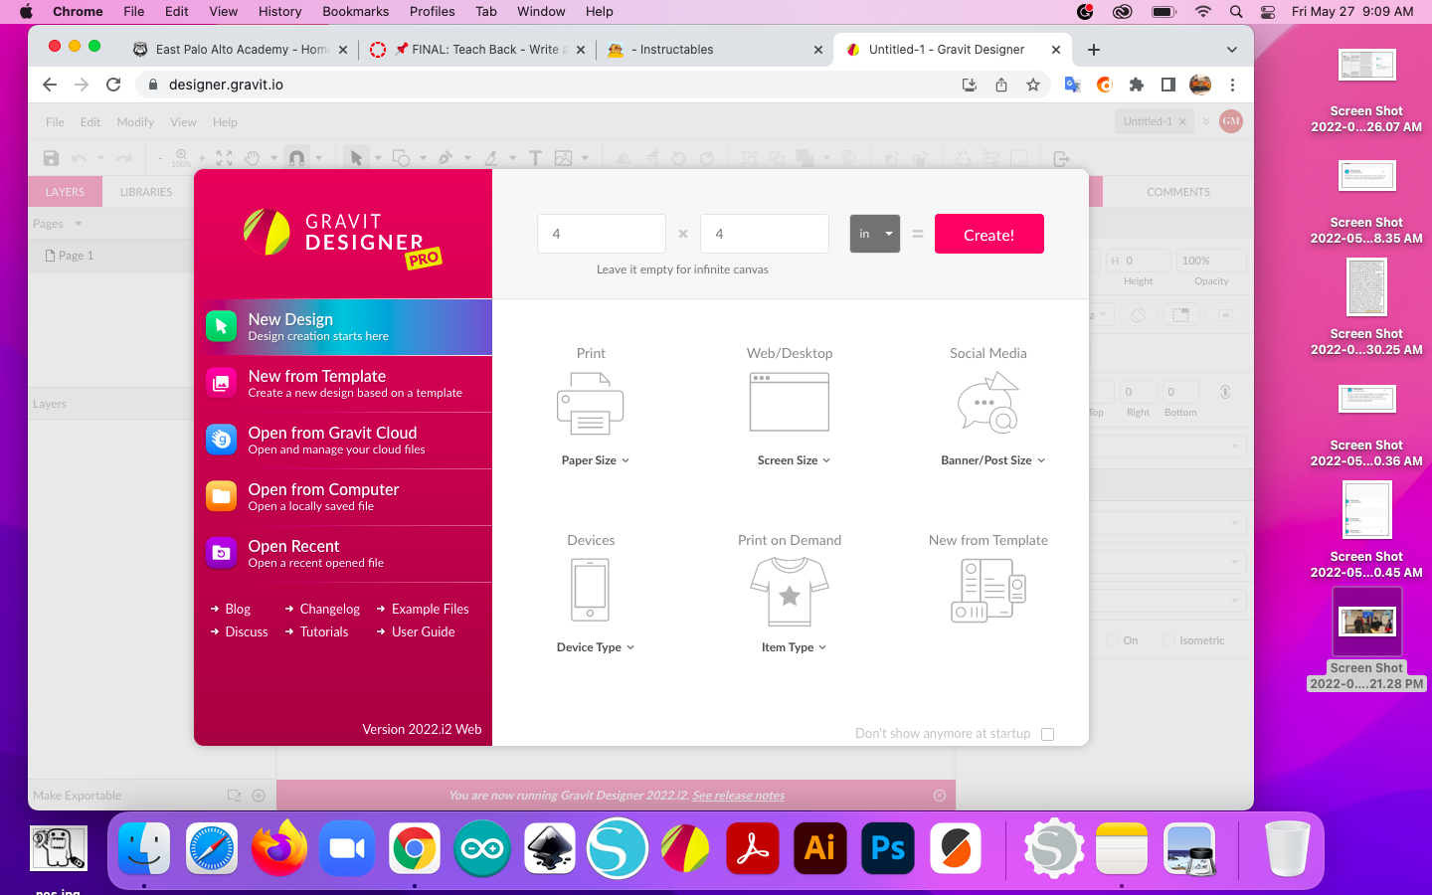
Task: Click the Print on Demand t-shirt icon
Action: pyautogui.click(x=789, y=589)
